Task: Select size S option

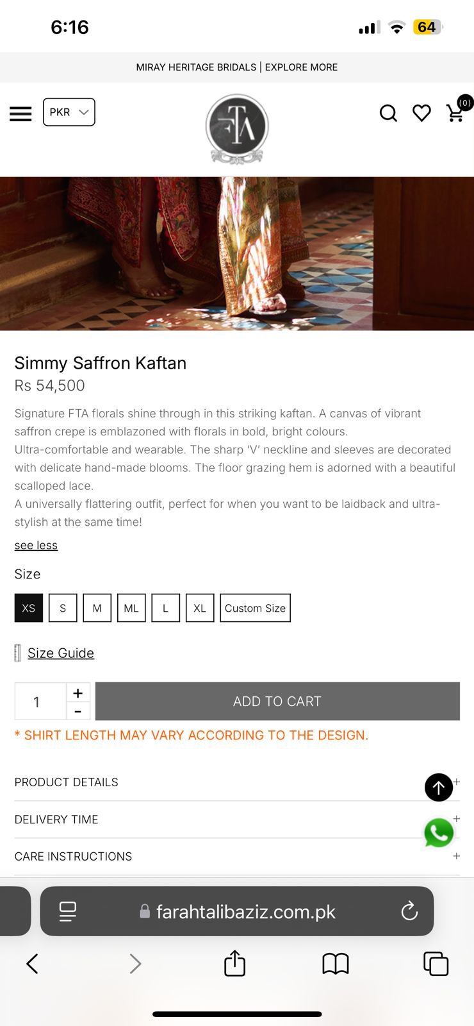Action: click(63, 608)
